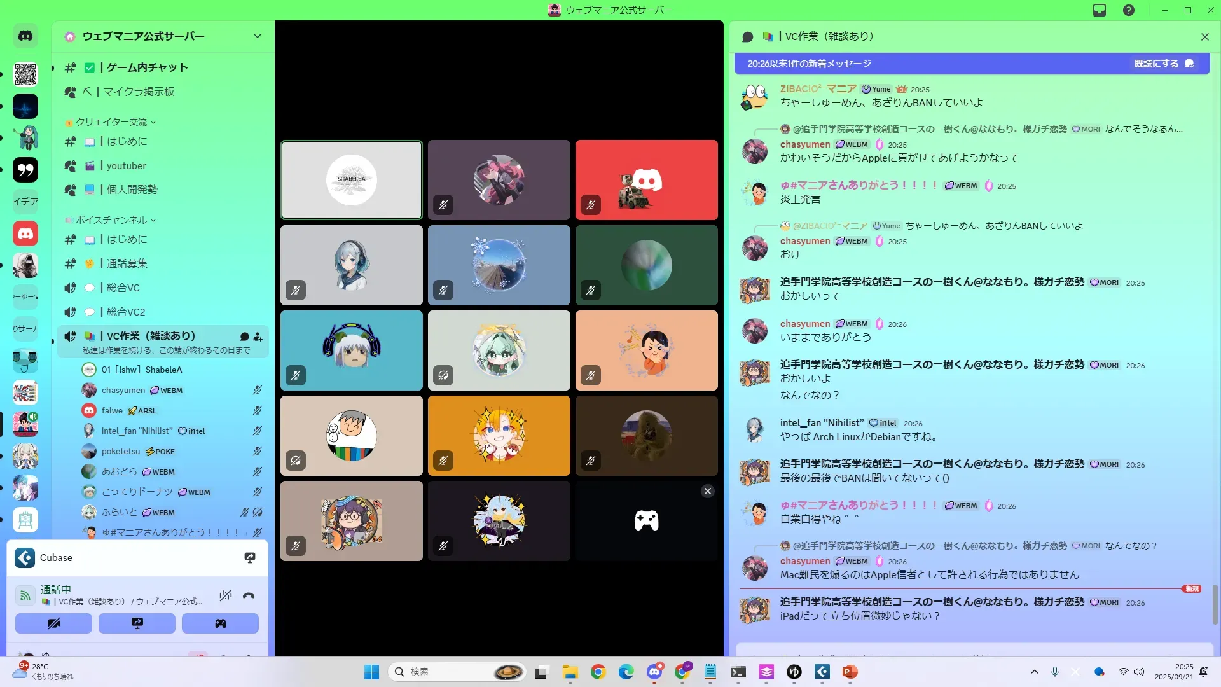This screenshot has height=687, width=1221.
Task: Close the VC作業 chat side panel
Action: [x=1204, y=37]
